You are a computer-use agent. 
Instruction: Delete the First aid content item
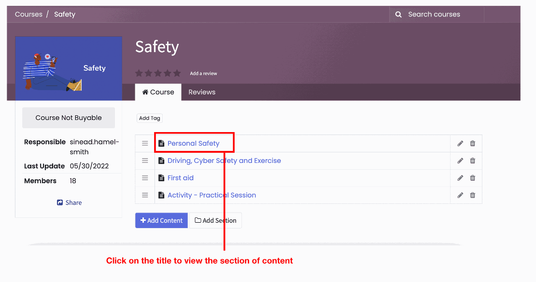473,178
